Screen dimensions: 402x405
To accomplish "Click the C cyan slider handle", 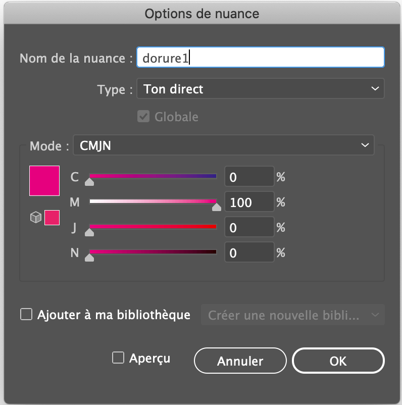I will pyautogui.click(x=89, y=182).
